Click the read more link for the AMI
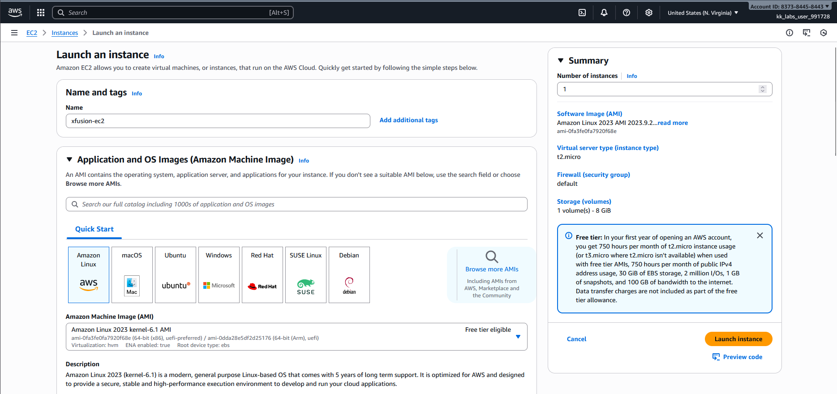 coord(673,123)
